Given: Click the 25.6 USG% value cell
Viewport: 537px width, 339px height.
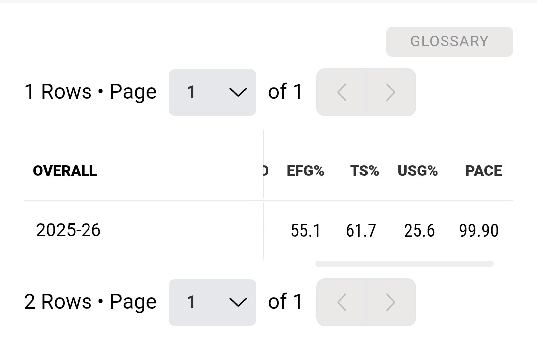Looking at the screenshot, I should click(419, 231).
